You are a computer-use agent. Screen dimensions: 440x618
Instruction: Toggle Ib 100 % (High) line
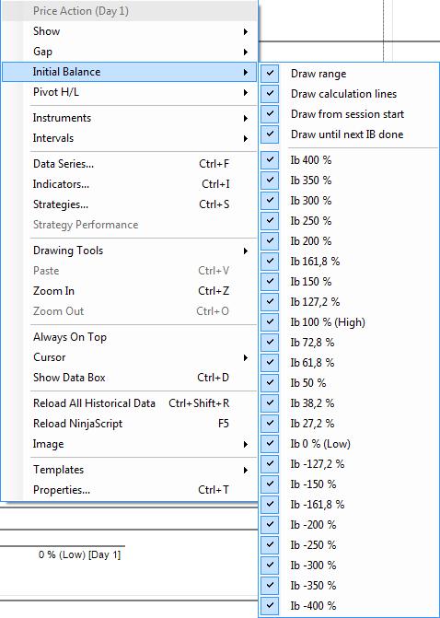pyautogui.click(x=349, y=322)
